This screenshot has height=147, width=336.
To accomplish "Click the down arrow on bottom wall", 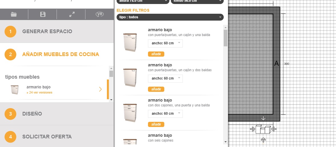I will [x=263, y=118].
